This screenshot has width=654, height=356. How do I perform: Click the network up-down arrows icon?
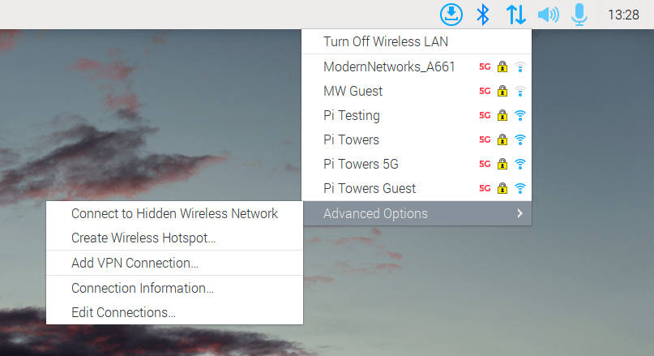515,14
